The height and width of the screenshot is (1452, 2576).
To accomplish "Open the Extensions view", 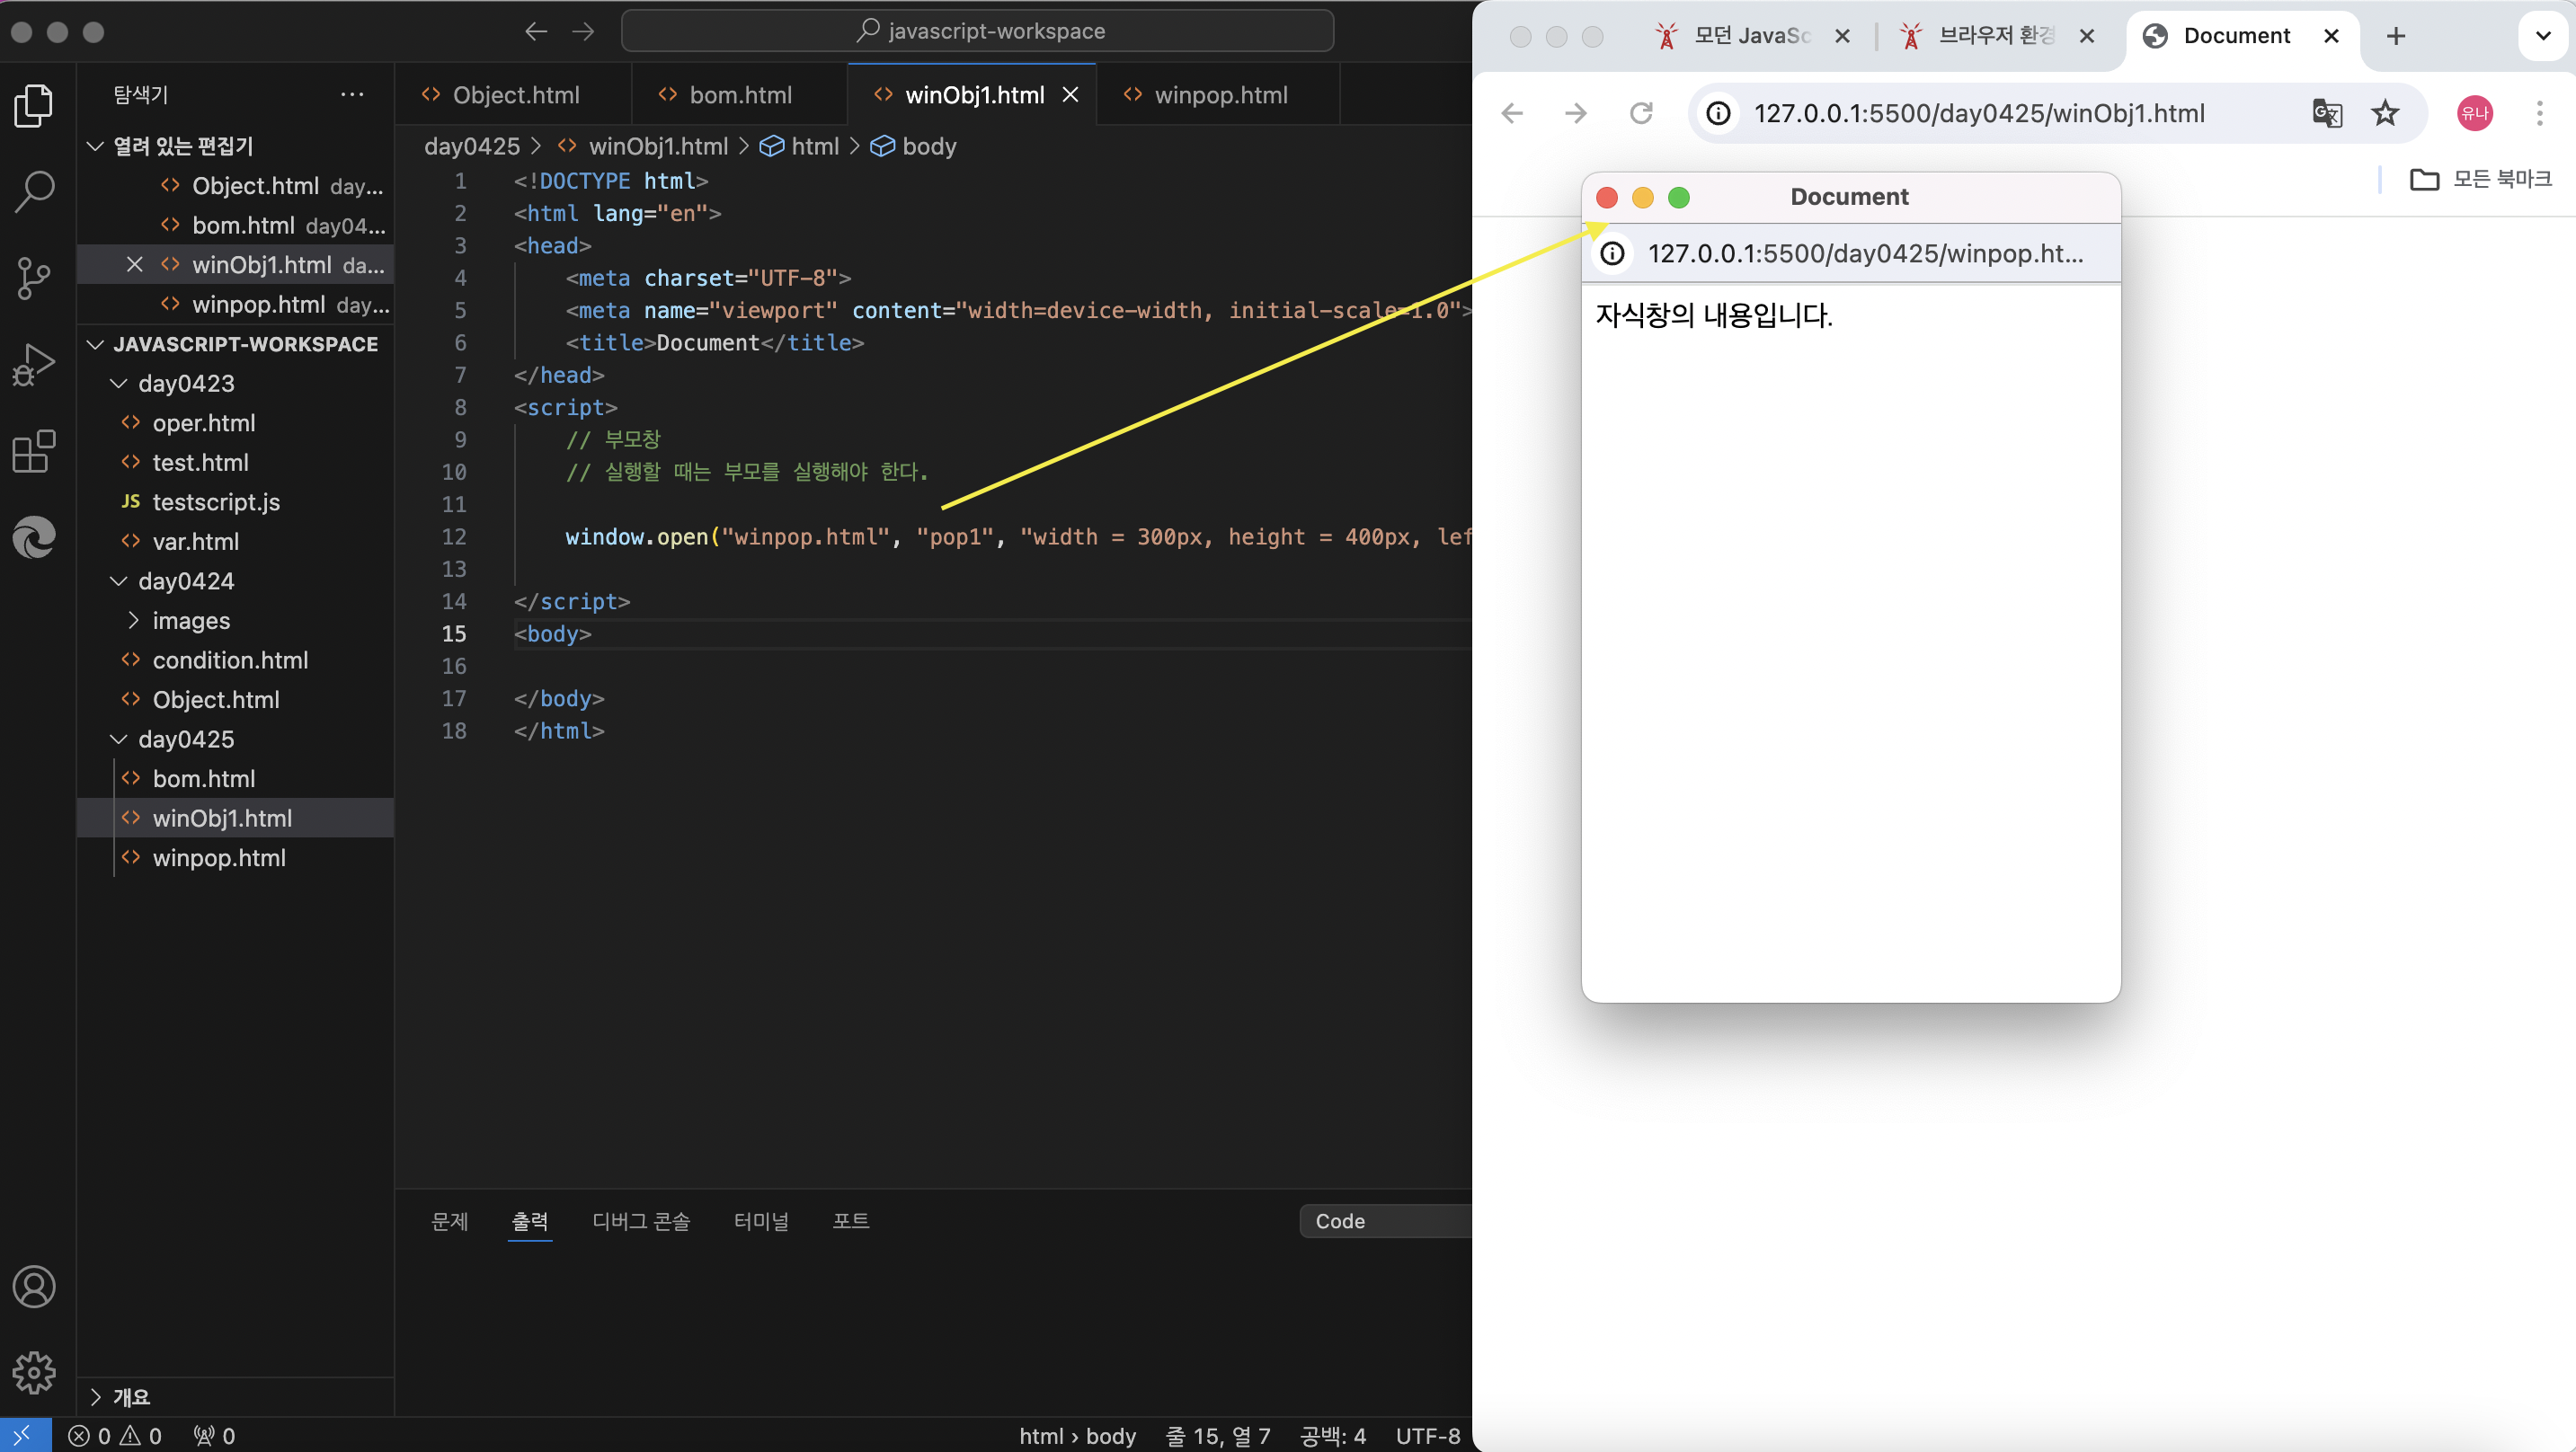I will [x=34, y=451].
